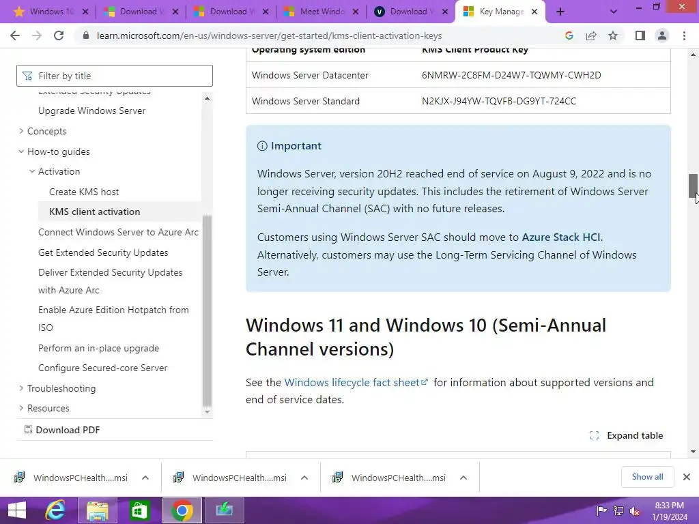The height and width of the screenshot is (524, 699).
Task: Open the Windows Store from taskbar
Action: tap(139, 510)
